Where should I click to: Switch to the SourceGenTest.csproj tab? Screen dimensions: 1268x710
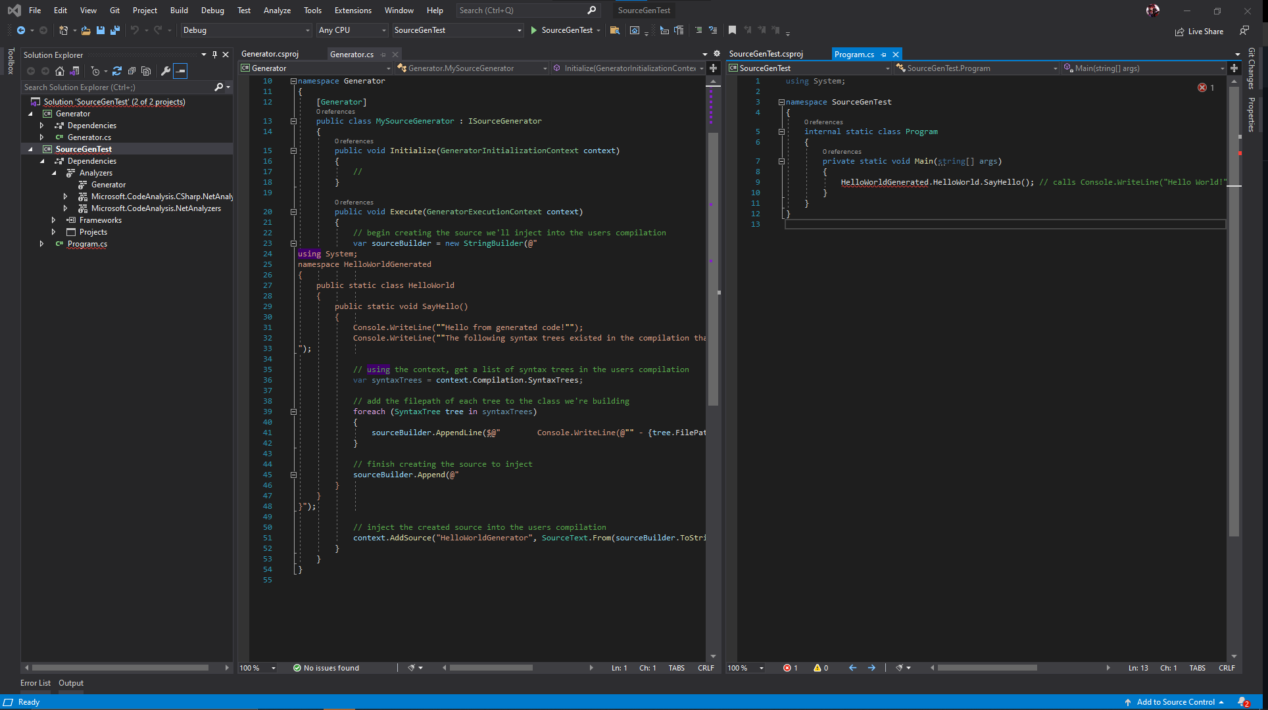pos(766,54)
